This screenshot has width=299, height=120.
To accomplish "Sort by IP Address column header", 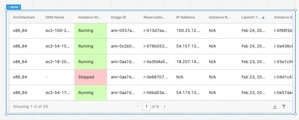I will (x=185, y=17).
